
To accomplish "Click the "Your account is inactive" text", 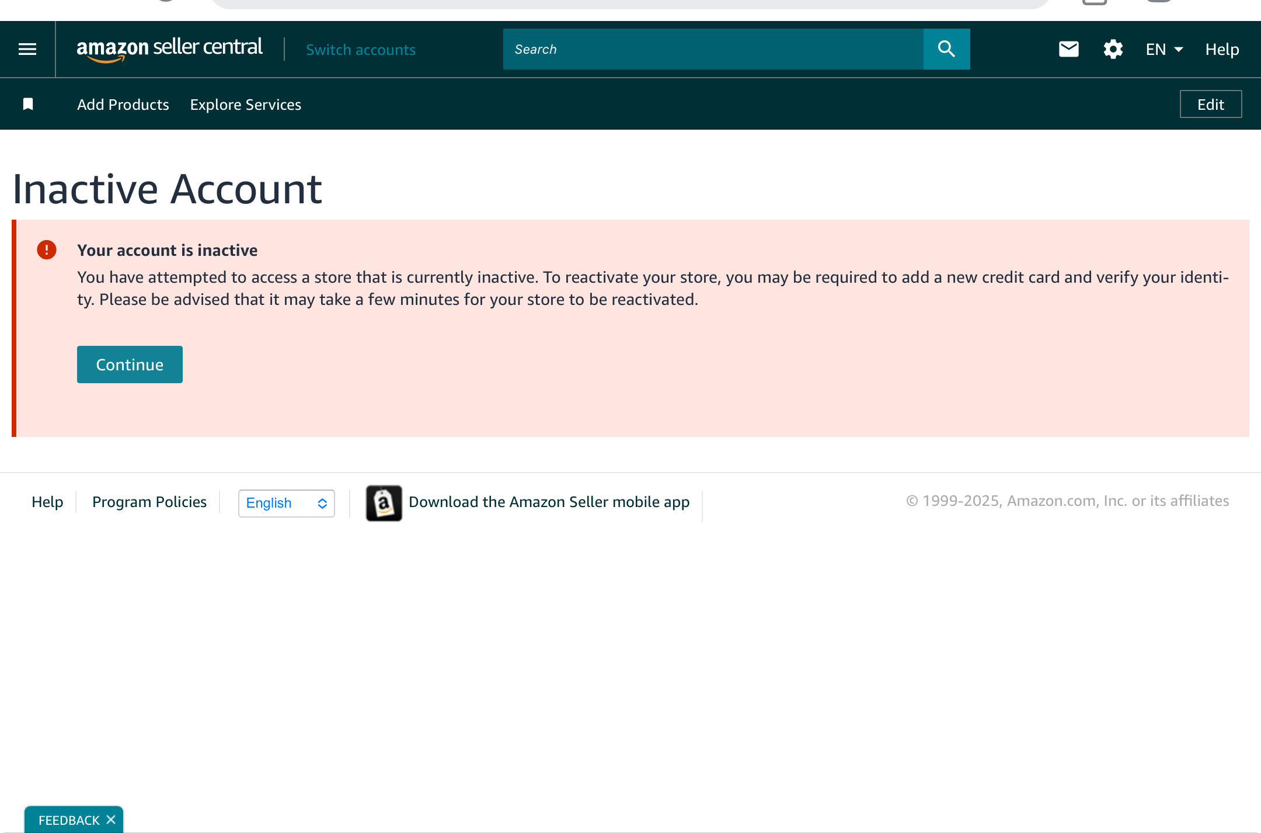I will pyautogui.click(x=167, y=250).
